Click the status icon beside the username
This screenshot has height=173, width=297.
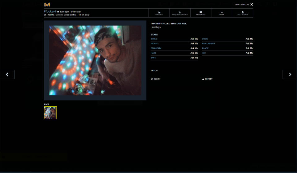(x=58, y=12)
